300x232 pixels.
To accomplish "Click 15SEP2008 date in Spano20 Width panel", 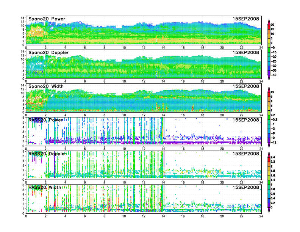I will pos(246,86).
